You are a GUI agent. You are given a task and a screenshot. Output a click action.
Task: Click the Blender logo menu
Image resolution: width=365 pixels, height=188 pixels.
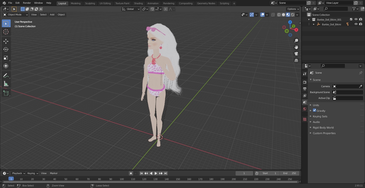click(x=4, y=3)
